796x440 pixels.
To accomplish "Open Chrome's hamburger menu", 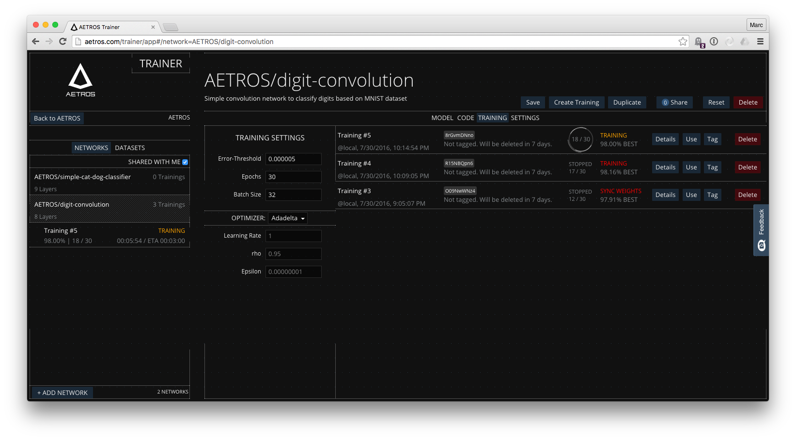I will coord(760,41).
